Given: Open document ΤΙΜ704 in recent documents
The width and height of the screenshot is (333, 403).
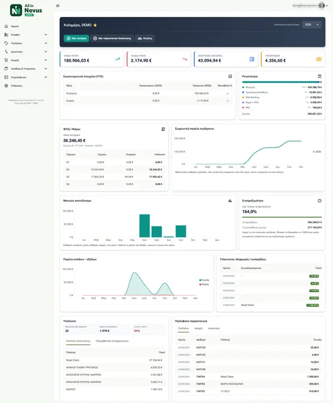Looking at the screenshot, I should pyautogui.click(x=200, y=377).
